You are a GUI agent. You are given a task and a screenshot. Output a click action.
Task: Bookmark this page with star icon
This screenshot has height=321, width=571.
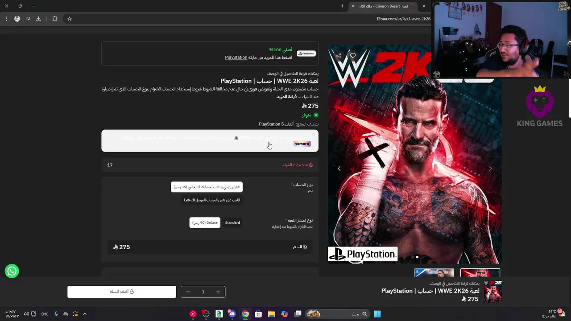[70, 19]
